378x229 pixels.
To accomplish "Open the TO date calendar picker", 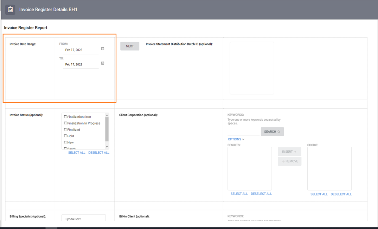I will point(102,63).
